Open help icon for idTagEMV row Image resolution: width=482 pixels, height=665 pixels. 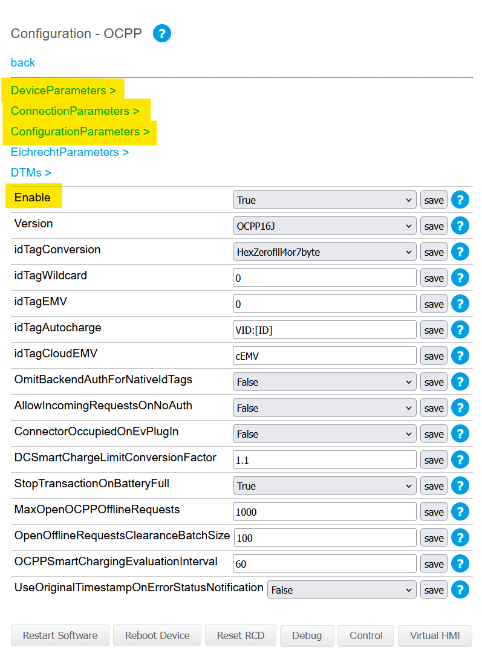(460, 303)
